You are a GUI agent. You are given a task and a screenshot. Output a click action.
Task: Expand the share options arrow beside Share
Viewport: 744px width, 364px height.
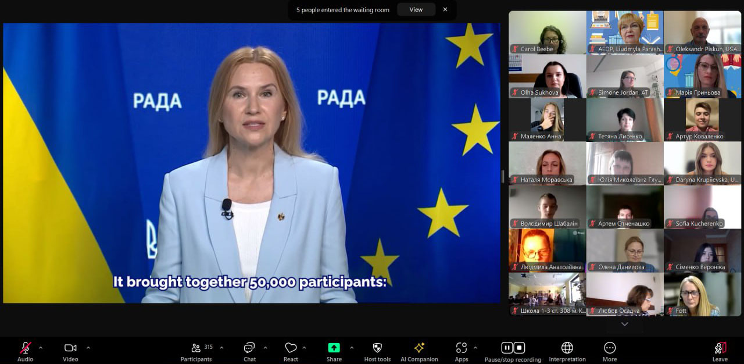pyautogui.click(x=352, y=348)
